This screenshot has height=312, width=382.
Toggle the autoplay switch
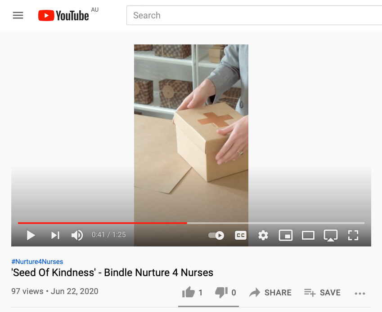[216, 235]
